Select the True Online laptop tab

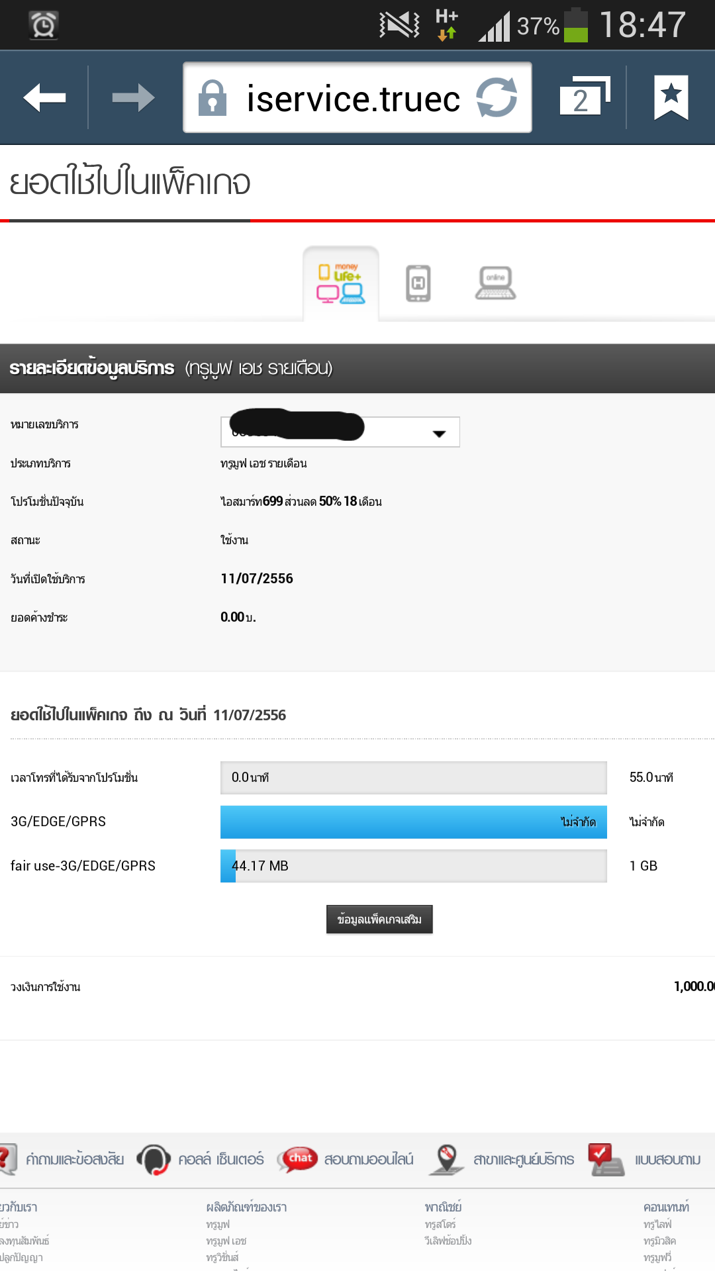click(x=495, y=283)
